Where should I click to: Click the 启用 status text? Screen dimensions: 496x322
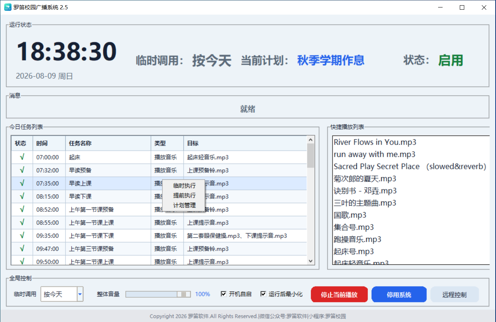point(450,60)
